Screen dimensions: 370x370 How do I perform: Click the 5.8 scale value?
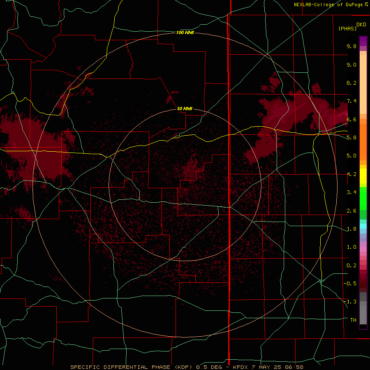[351, 138]
